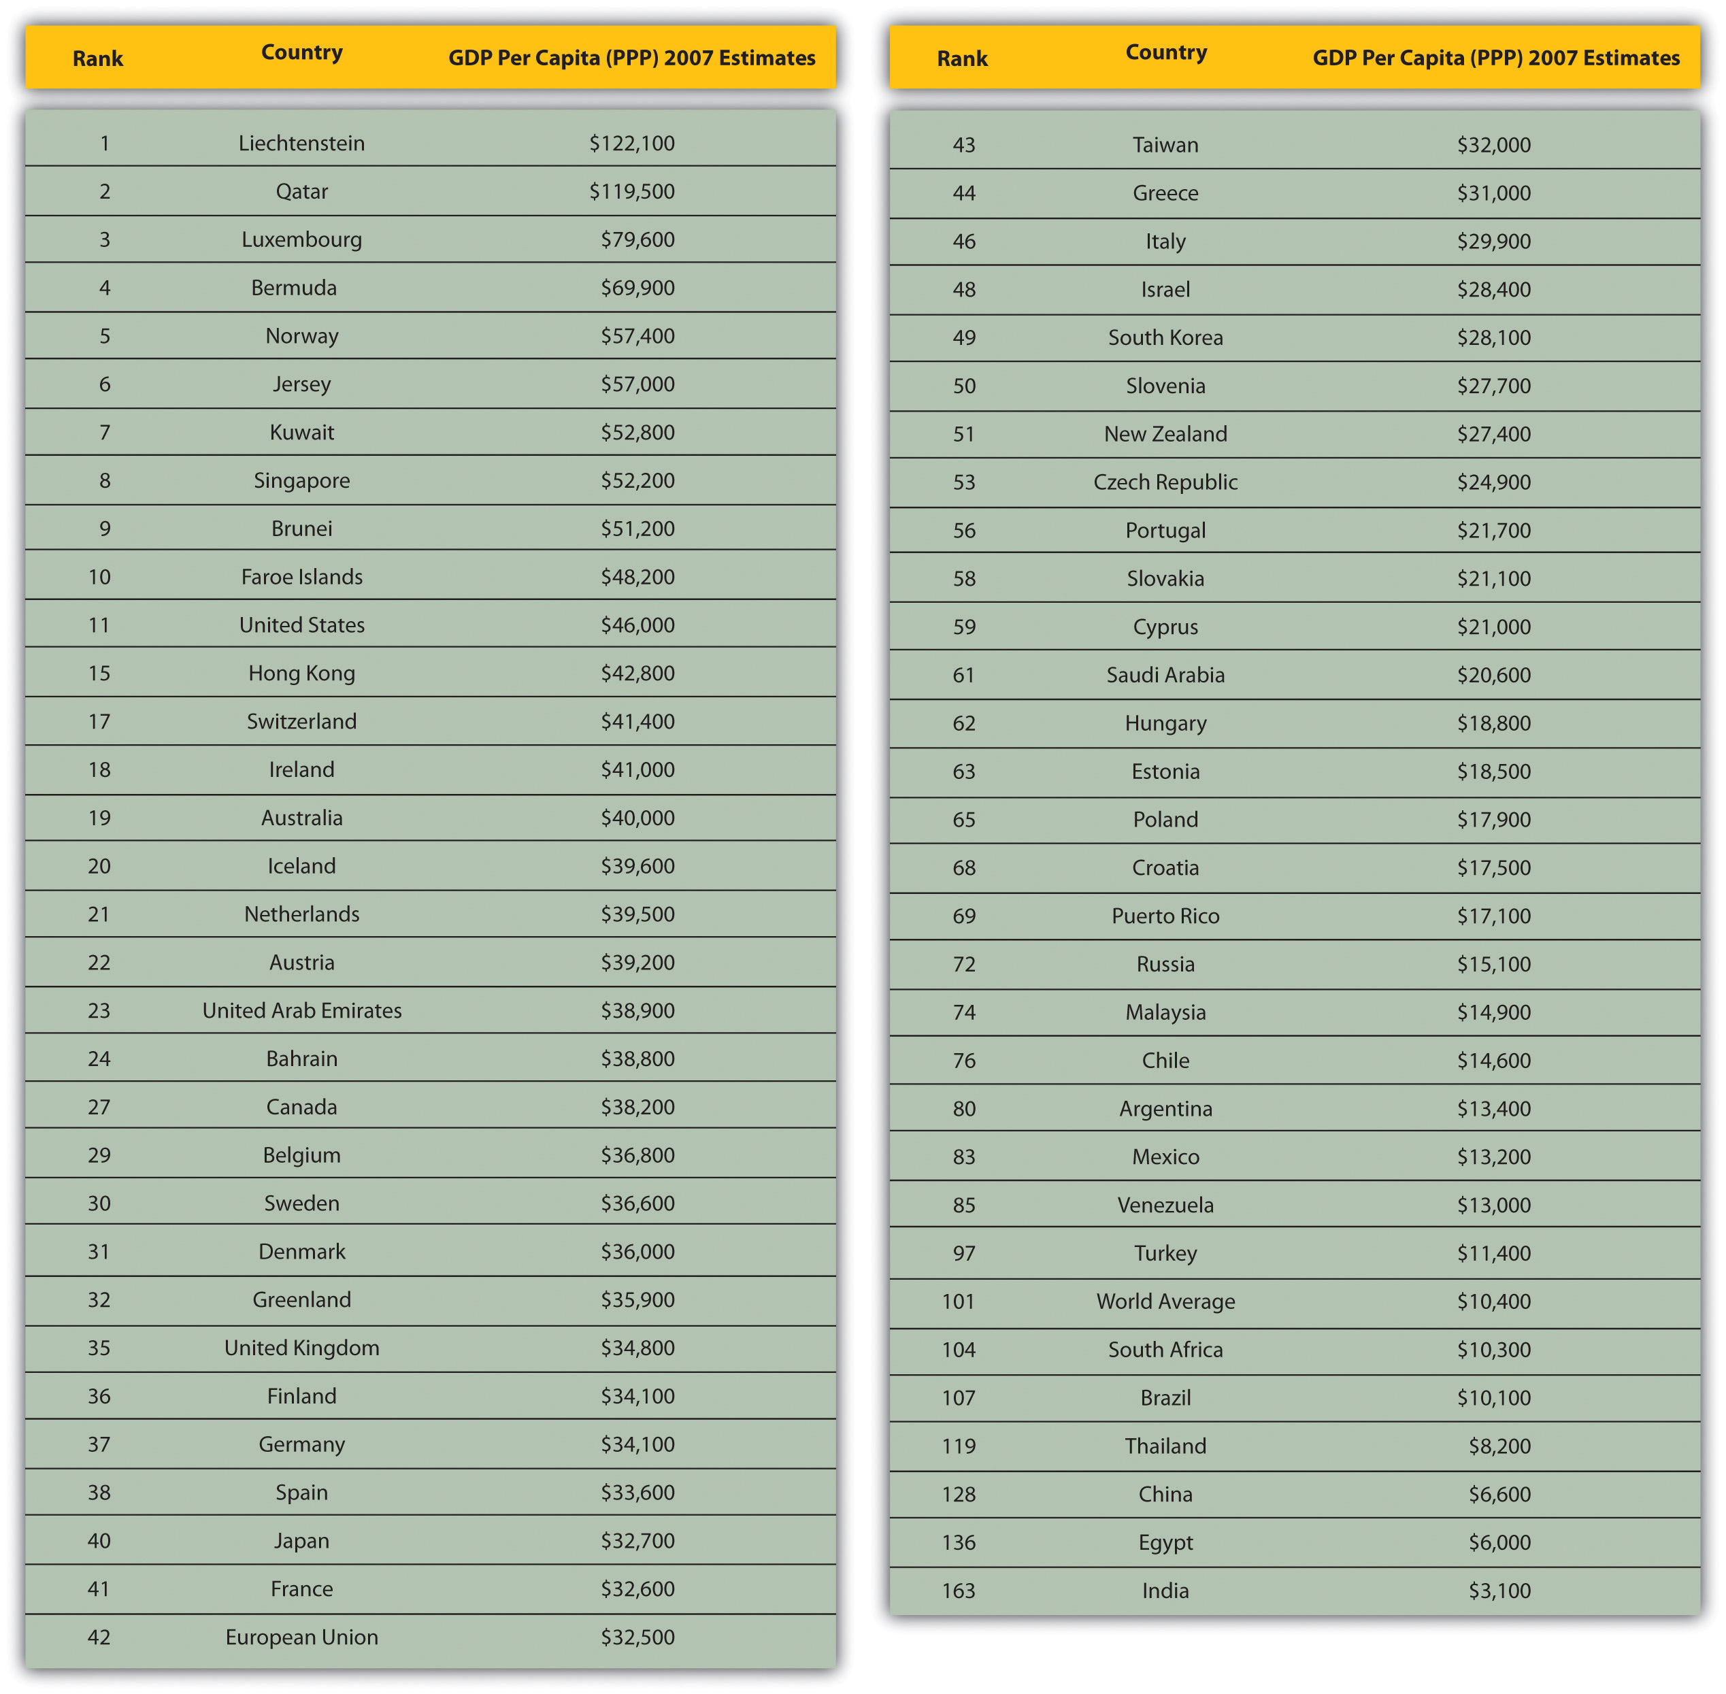1726x1694 pixels.
Task: Click the South Korea country cell
Action: tap(1165, 338)
